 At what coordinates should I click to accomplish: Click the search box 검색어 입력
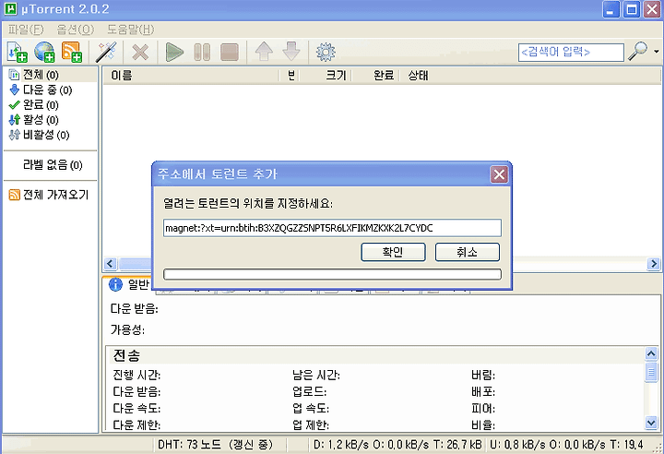coord(571,53)
